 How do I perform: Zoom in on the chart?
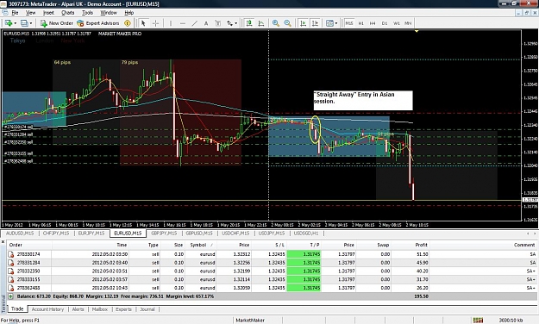(x=276, y=23)
